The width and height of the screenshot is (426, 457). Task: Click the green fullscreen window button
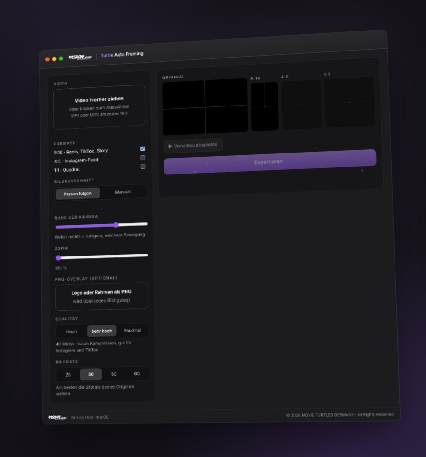(61, 58)
